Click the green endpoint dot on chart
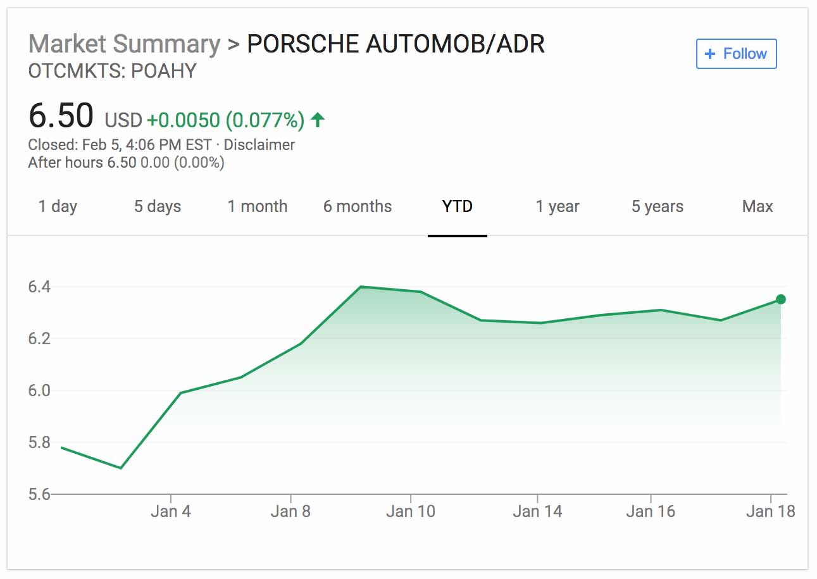This screenshot has width=817, height=579. click(781, 299)
